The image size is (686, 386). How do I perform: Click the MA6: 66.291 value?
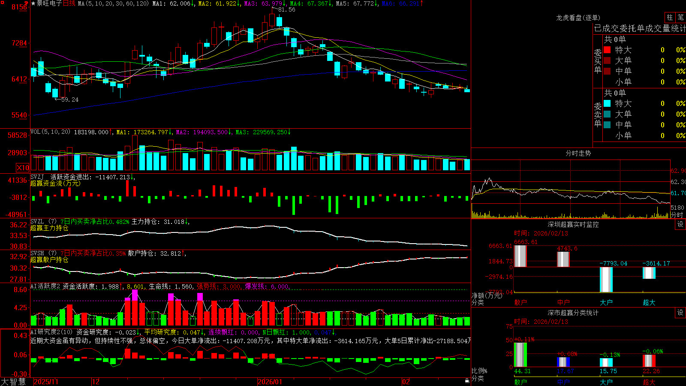[x=403, y=3]
